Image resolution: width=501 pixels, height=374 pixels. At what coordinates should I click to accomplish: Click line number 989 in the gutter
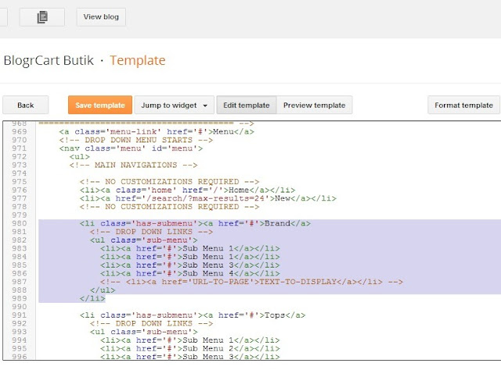[19, 298]
